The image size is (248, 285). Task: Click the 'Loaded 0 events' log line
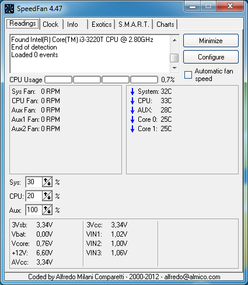[x=34, y=55]
